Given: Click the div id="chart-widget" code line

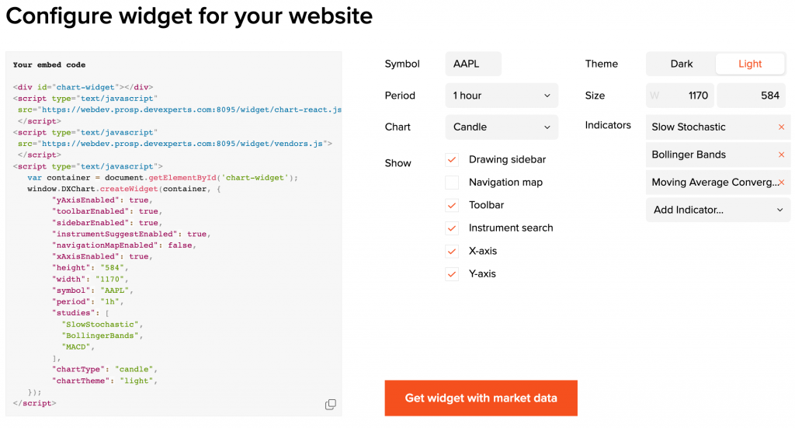Looking at the screenshot, I should pos(83,87).
